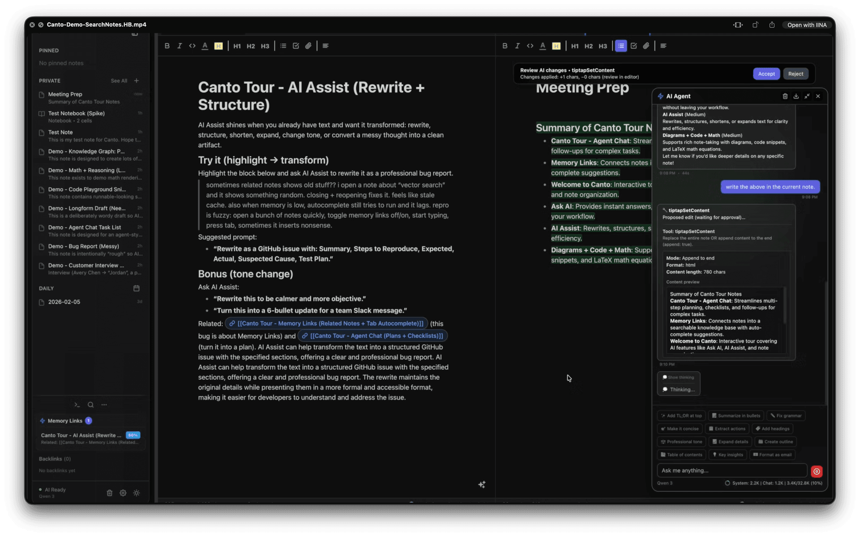Toggle light/dark theme sun icon
Screen dimensions: 860x537
coord(137,493)
